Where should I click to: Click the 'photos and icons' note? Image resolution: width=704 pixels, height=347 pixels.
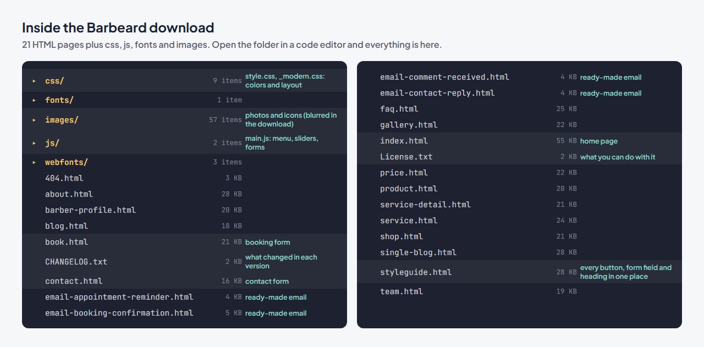pyautogui.click(x=291, y=120)
